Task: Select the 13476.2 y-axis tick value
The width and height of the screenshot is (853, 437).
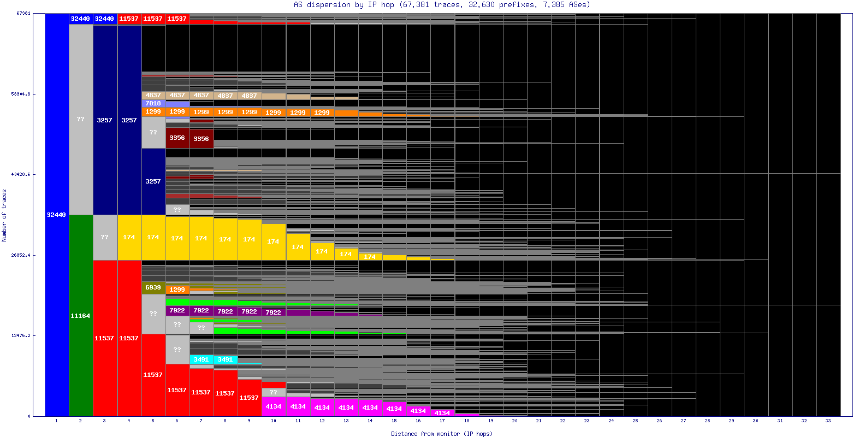Action: [21, 335]
